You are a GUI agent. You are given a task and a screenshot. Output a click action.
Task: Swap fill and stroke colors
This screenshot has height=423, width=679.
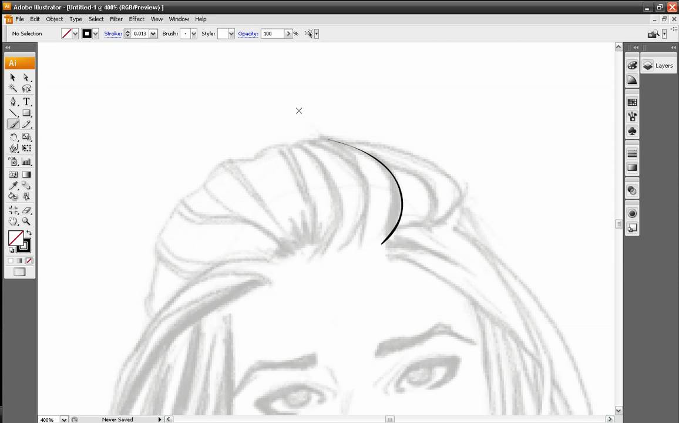point(28,233)
